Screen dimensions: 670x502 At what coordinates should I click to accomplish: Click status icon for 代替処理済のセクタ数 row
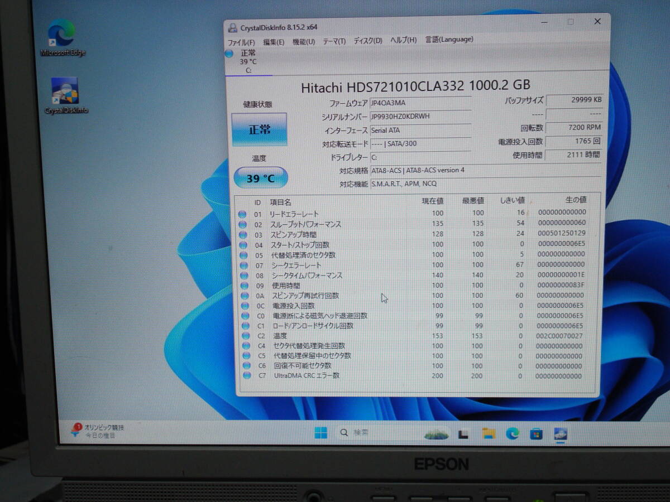(x=243, y=255)
